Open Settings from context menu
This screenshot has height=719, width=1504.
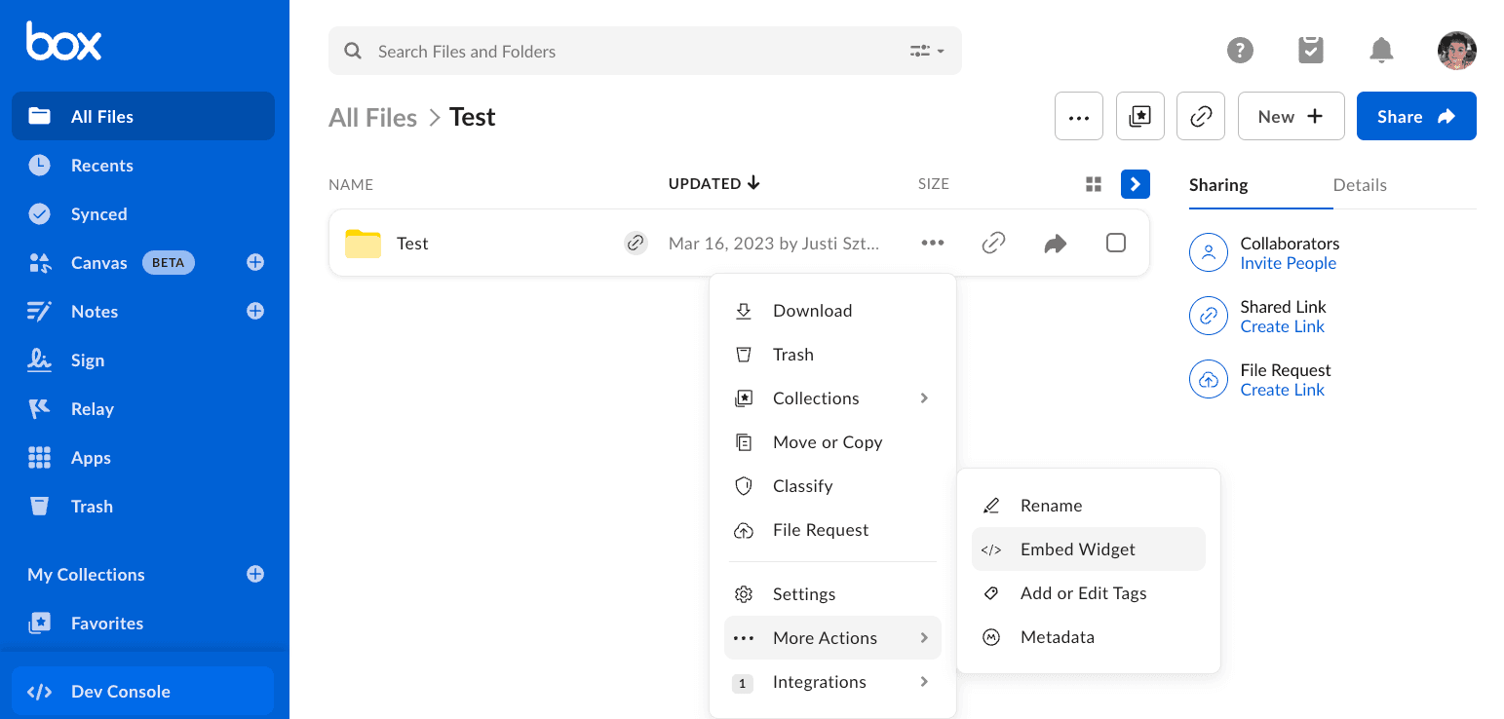tap(832, 594)
